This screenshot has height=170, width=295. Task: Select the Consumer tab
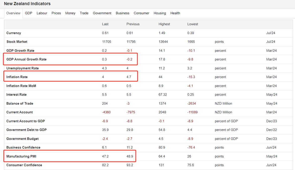coord(141,13)
